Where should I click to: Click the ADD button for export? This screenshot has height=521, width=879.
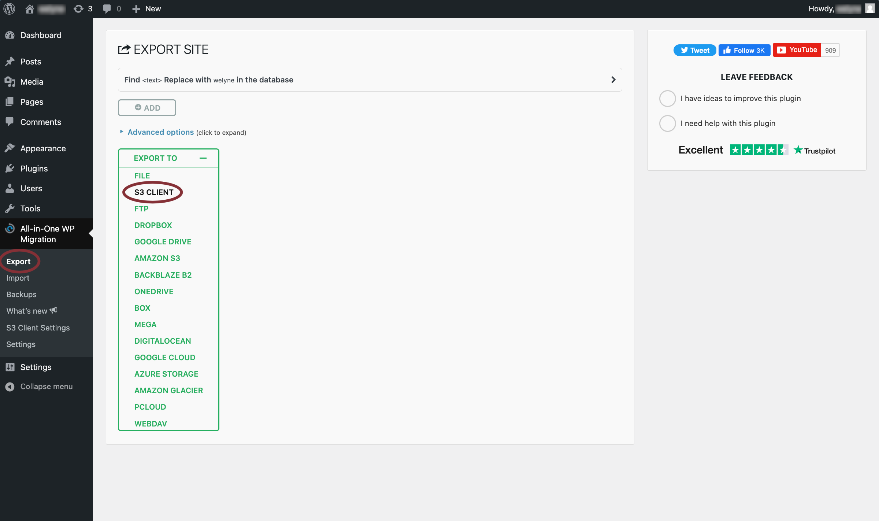click(x=147, y=107)
